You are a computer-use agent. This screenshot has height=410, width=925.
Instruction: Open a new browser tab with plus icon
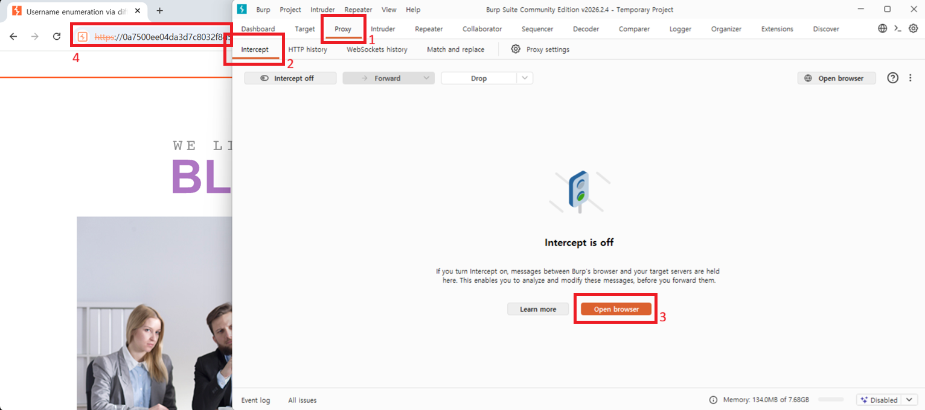160,11
